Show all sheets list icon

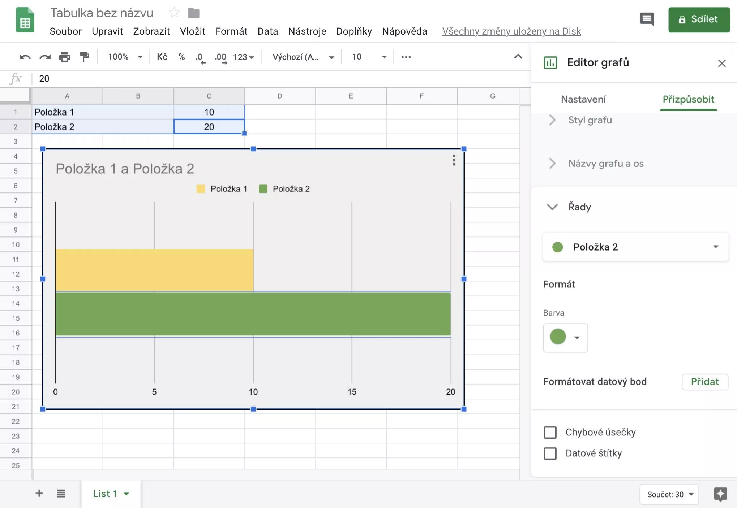point(61,494)
